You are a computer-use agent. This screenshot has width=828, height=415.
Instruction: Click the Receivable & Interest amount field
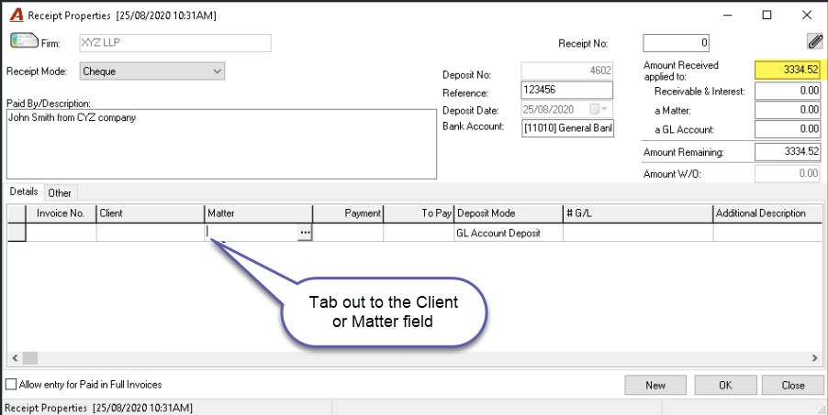pyautogui.click(x=788, y=91)
